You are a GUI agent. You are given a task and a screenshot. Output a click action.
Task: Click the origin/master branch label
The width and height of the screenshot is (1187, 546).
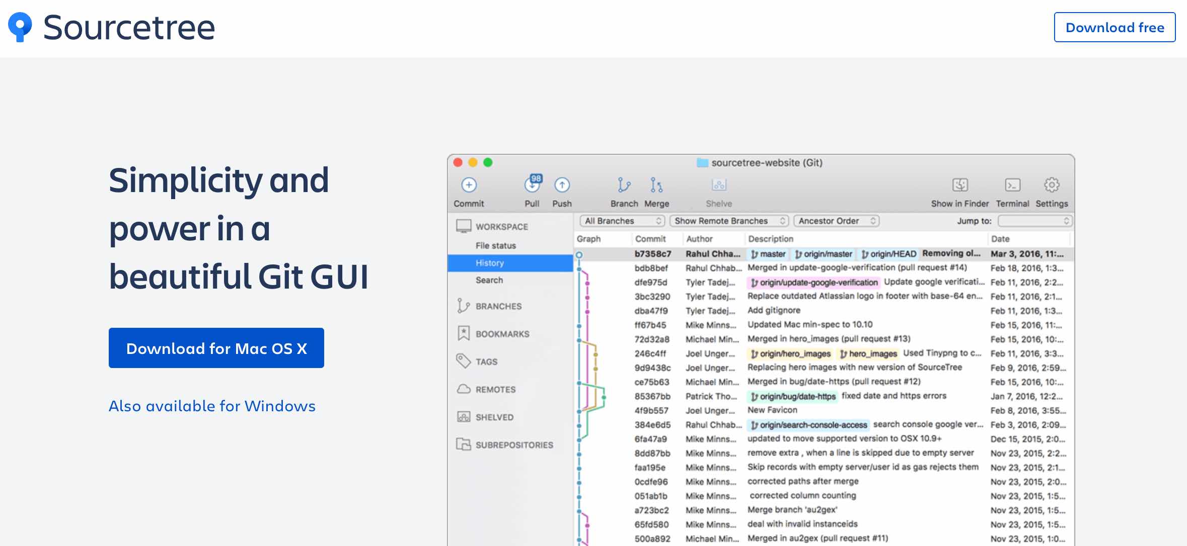coord(824,254)
